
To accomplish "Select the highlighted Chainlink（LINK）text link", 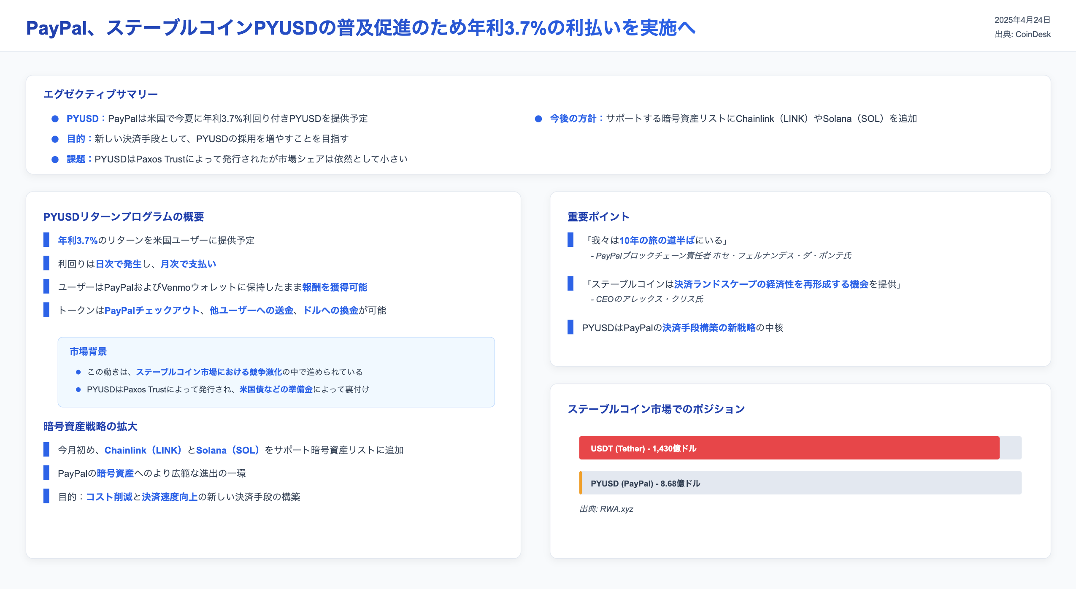I will coord(143,450).
